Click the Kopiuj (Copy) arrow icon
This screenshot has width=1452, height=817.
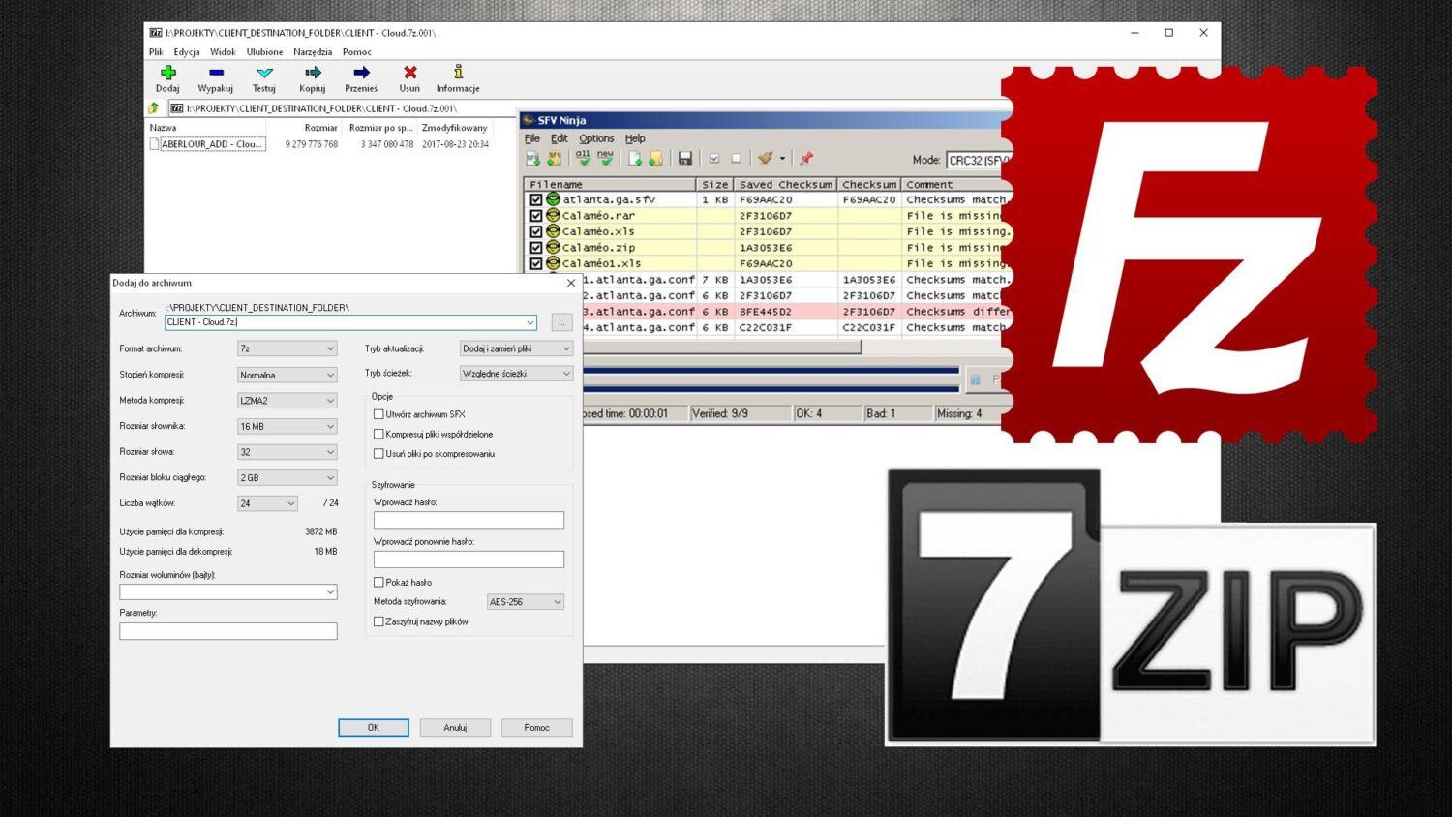(313, 73)
